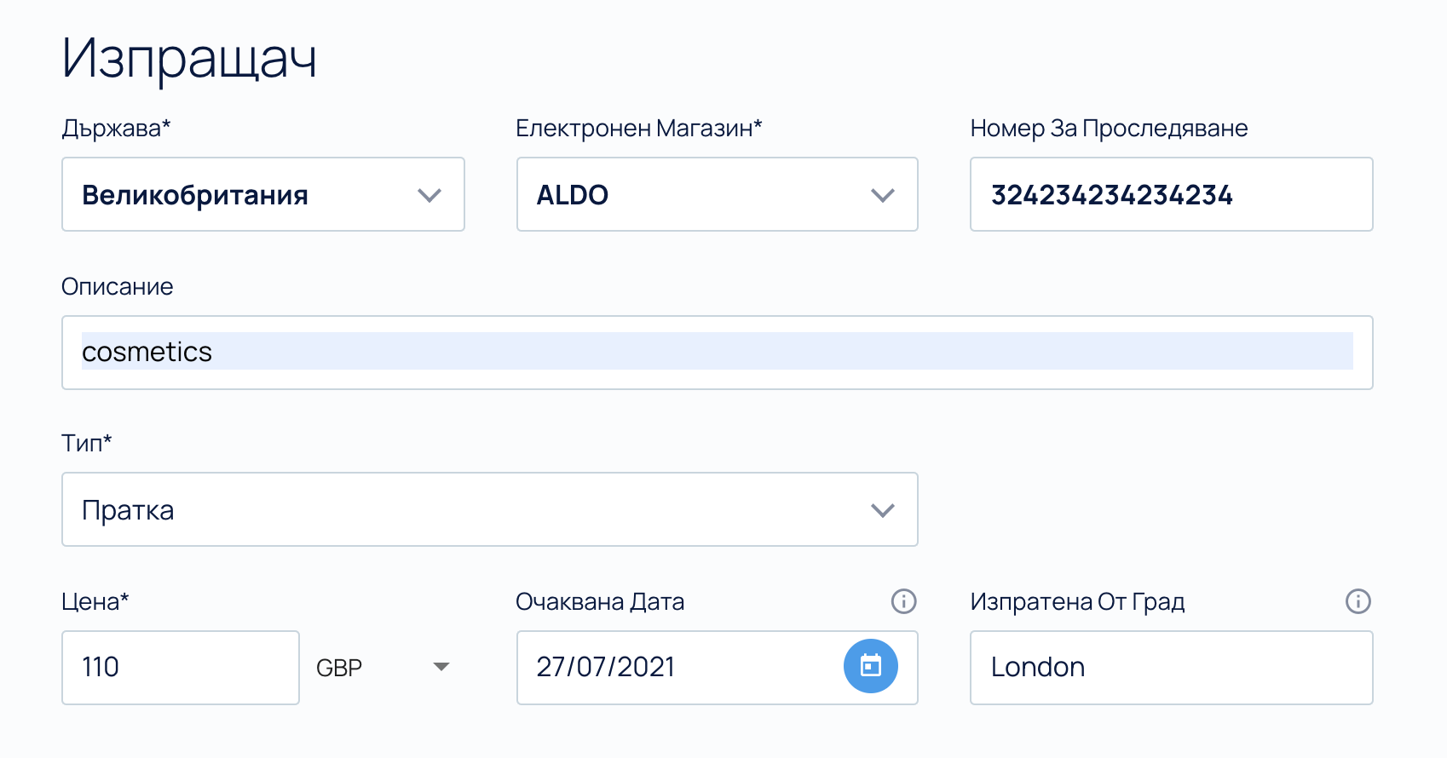Expand the Държава dropdown showing Великобритания
This screenshot has height=758, width=1447.
point(262,194)
